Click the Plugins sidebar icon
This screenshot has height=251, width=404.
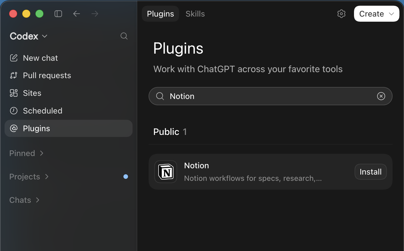point(14,128)
